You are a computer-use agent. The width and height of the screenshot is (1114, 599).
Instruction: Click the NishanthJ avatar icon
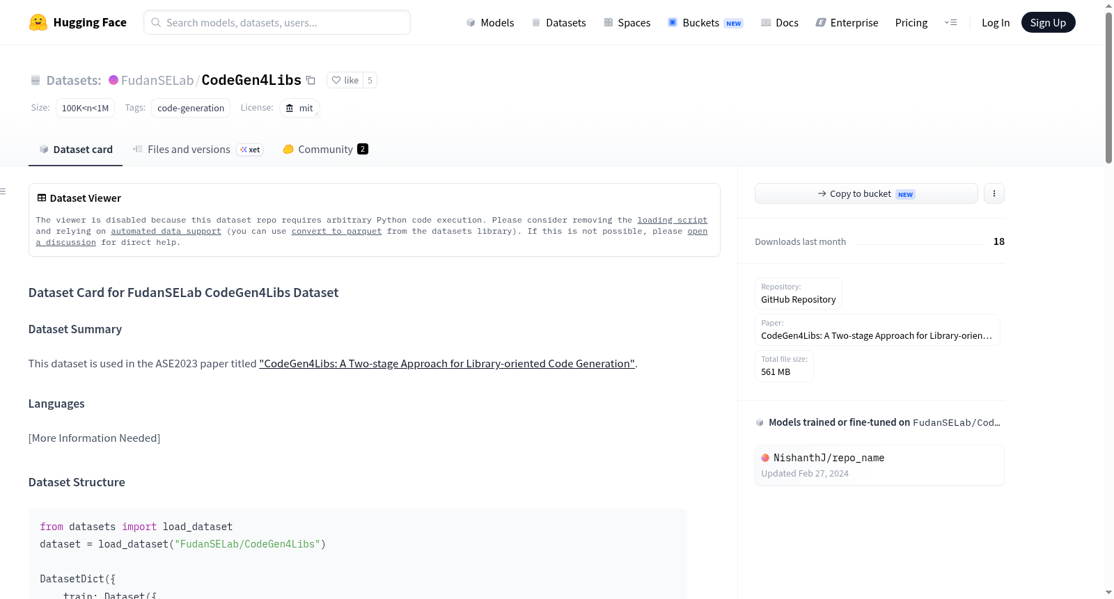point(765,458)
